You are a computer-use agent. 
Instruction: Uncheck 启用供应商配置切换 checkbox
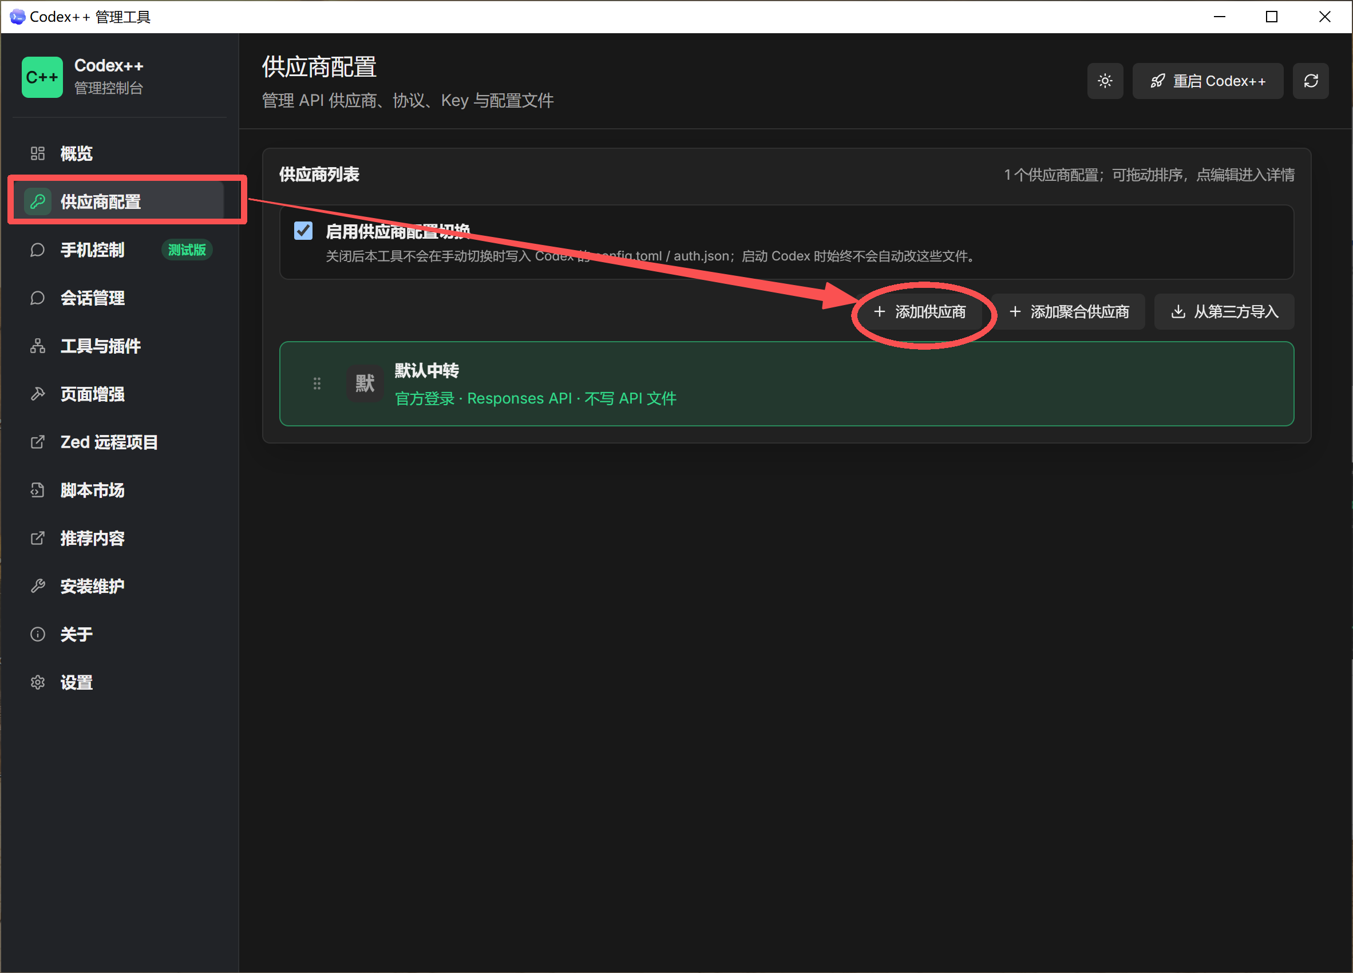pyautogui.click(x=303, y=231)
